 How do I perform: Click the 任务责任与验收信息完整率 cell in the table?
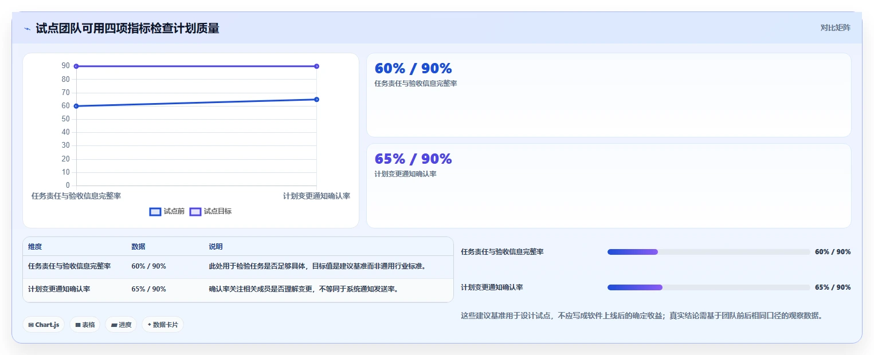(x=69, y=266)
